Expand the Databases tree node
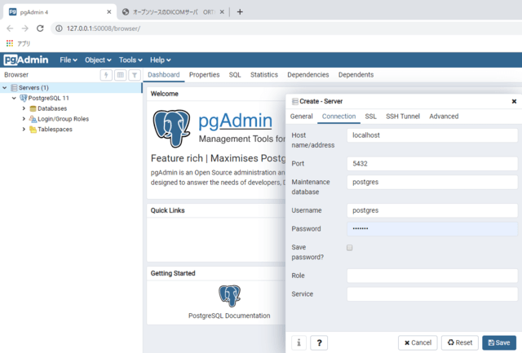 coord(24,108)
